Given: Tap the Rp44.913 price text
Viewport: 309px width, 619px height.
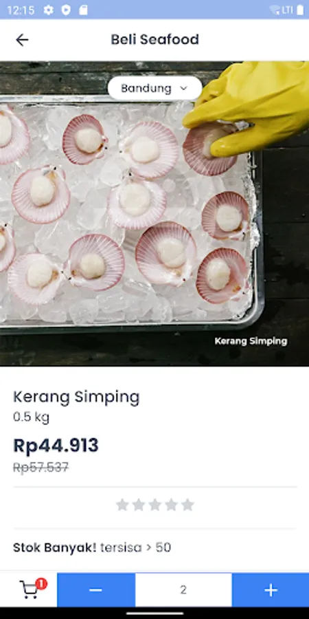Looking at the screenshot, I should click(x=56, y=445).
